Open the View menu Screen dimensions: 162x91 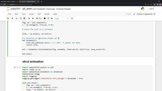[x=24, y=14]
